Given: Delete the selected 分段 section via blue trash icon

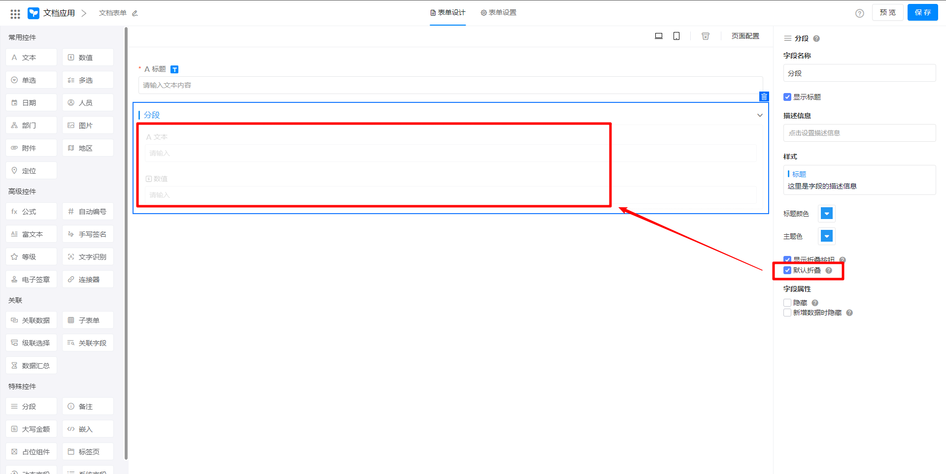Looking at the screenshot, I should [x=764, y=96].
